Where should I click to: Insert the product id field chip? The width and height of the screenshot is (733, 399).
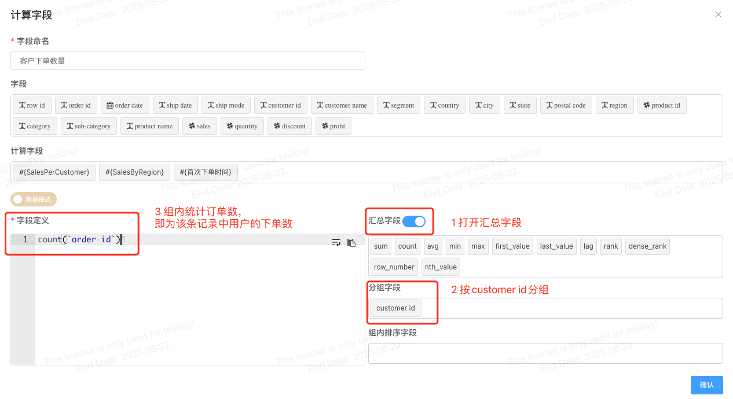[662, 105]
